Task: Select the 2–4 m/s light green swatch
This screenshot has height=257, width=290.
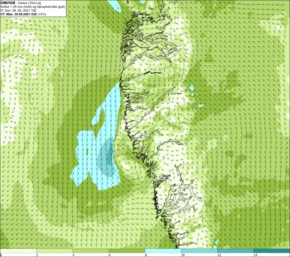Action: (55, 251)
